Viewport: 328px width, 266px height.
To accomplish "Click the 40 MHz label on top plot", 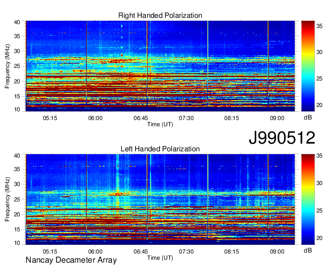I will [17, 22].
